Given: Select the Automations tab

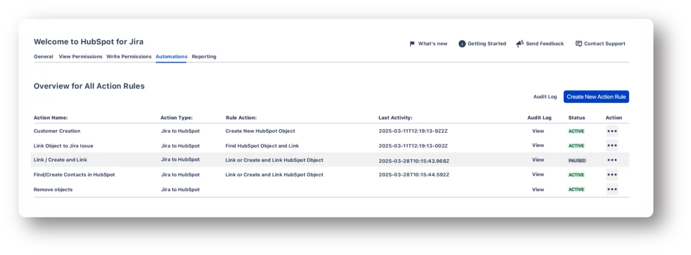Looking at the screenshot, I should coord(171,56).
